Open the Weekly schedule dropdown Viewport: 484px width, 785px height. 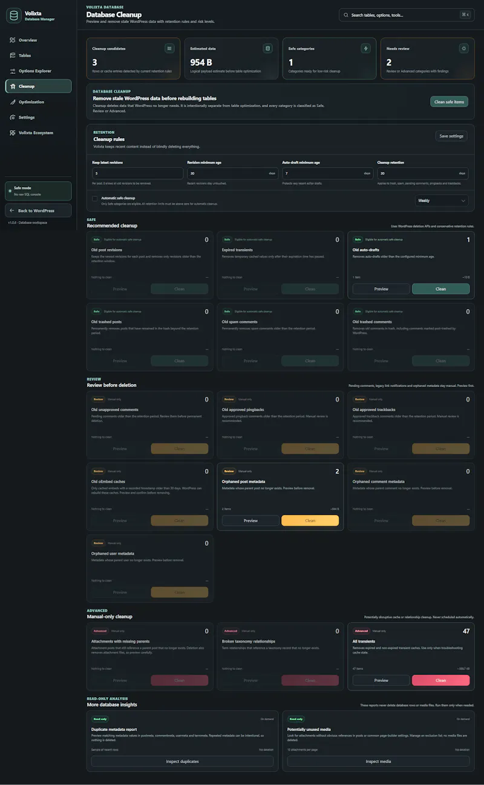[442, 200]
